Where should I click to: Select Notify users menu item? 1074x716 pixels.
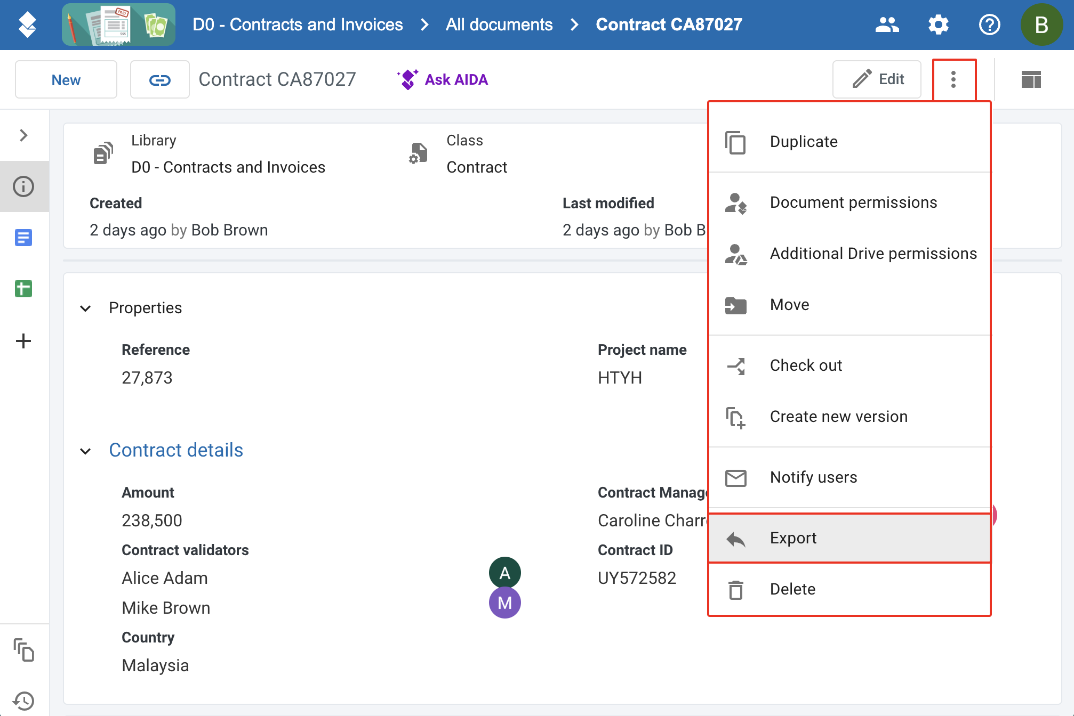point(849,477)
